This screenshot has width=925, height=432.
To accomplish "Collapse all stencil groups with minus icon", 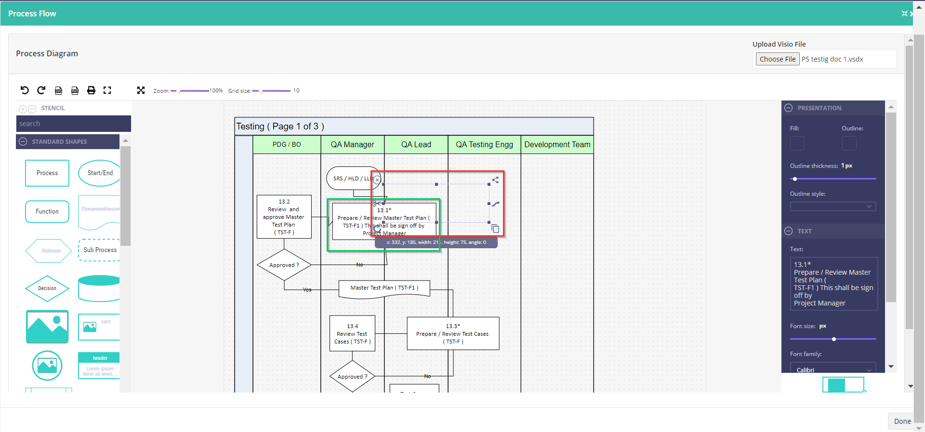I will [x=32, y=109].
